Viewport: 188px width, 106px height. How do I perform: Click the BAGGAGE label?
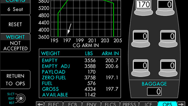click(154, 84)
